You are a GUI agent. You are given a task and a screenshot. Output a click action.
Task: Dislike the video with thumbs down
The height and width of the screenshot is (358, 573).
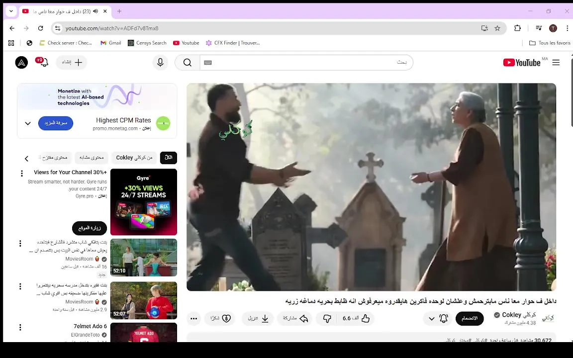[x=327, y=319]
